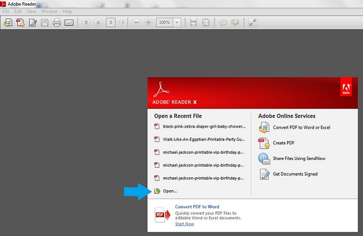Click Get Documents Signed
The height and width of the screenshot is (236, 363).
[x=295, y=174]
